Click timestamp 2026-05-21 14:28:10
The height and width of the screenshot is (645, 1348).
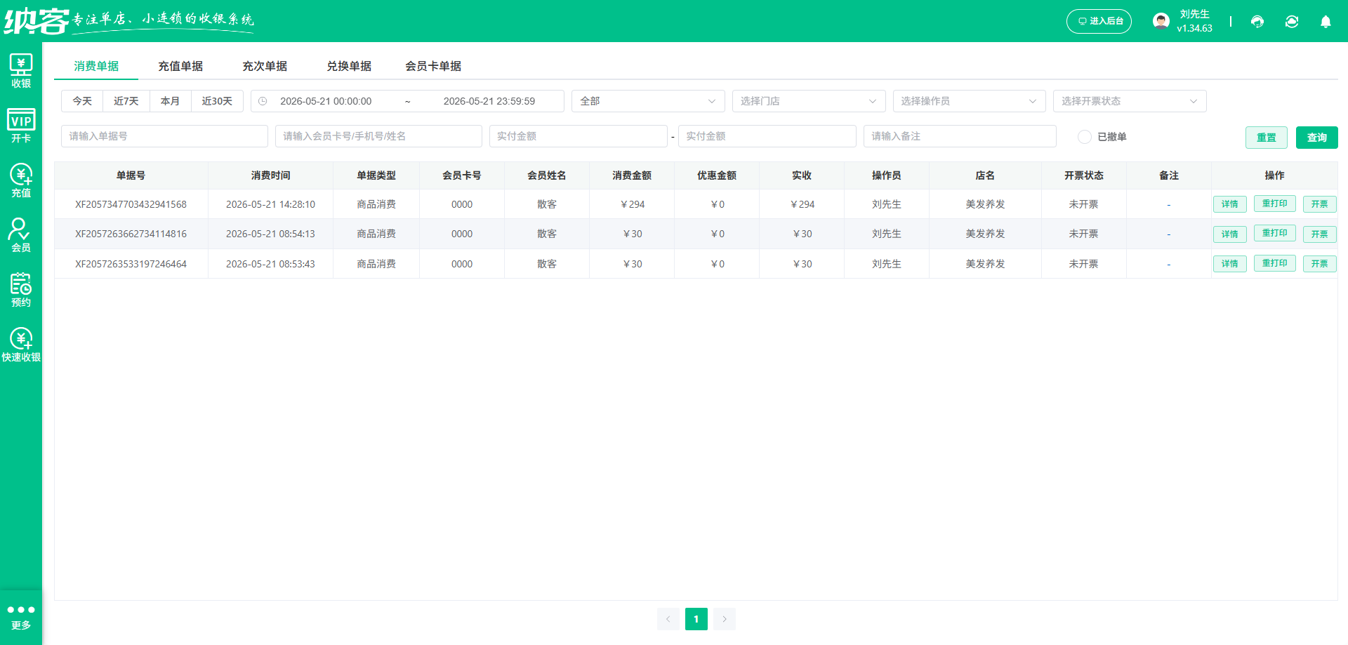point(270,204)
